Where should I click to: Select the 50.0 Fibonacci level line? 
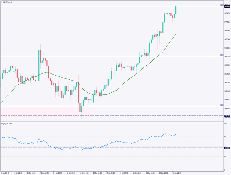[x=102, y=56]
